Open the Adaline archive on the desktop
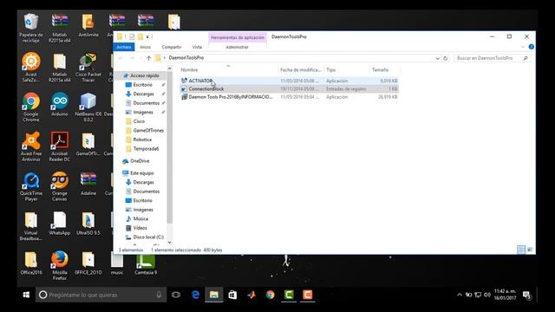Image resolution: width=555 pixels, height=312 pixels. tap(88, 184)
